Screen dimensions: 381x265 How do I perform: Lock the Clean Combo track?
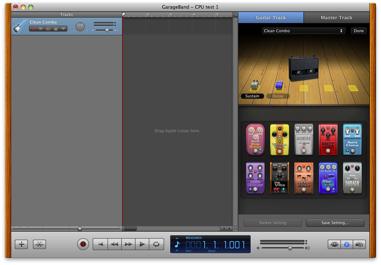click(x=56, y=29)
